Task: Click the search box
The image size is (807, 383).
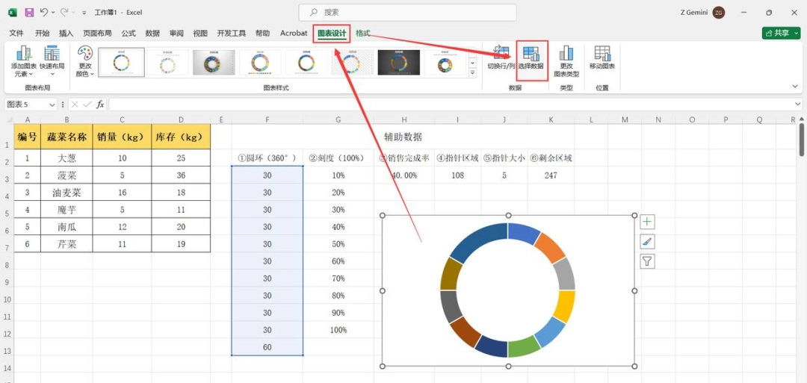Action: (x=407, y=13)
